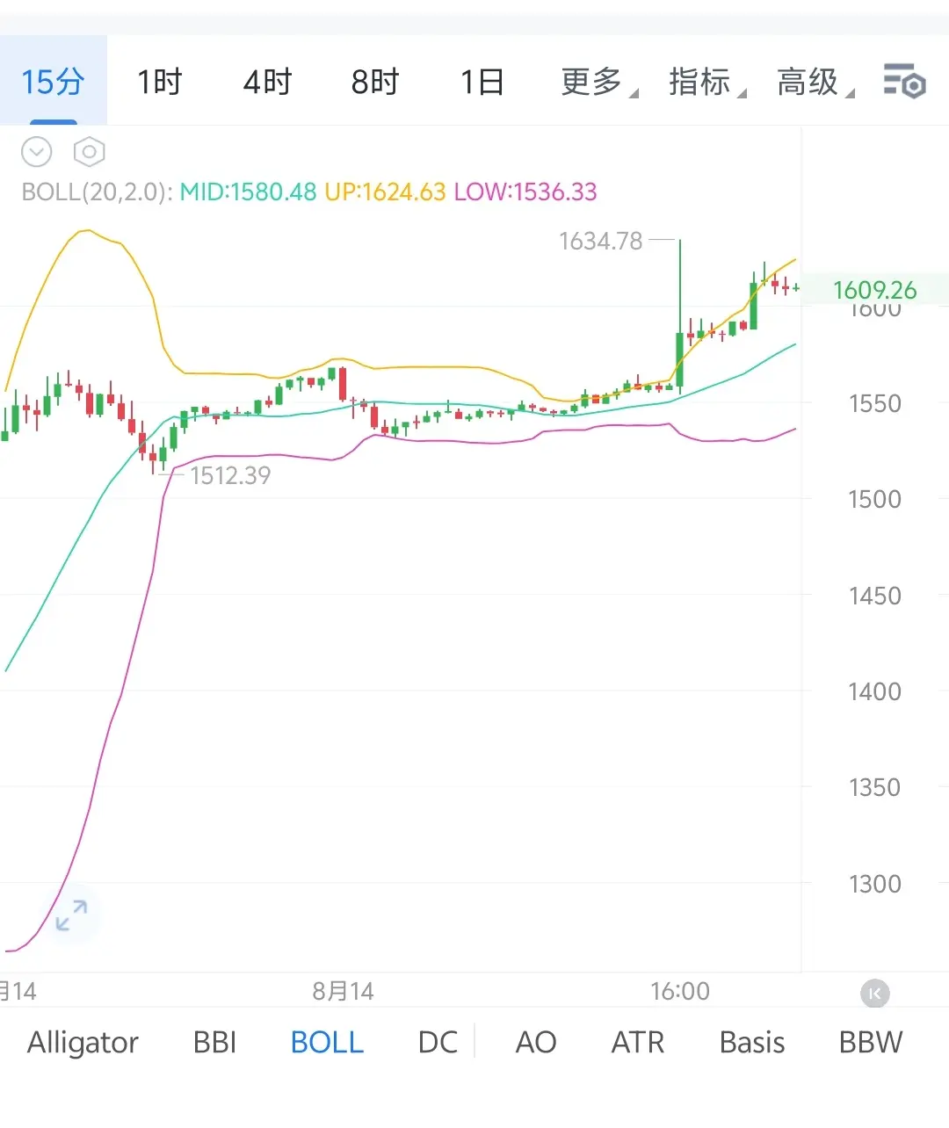Open chart settings list icon
Screen dimensions: 949x1128
point(904,81)
